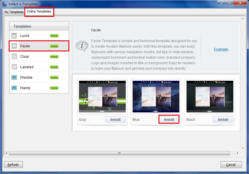The width and height of the screenshot is (249, 174).
Task: Click the Lucid template layout icon
Action: [14, 36]
